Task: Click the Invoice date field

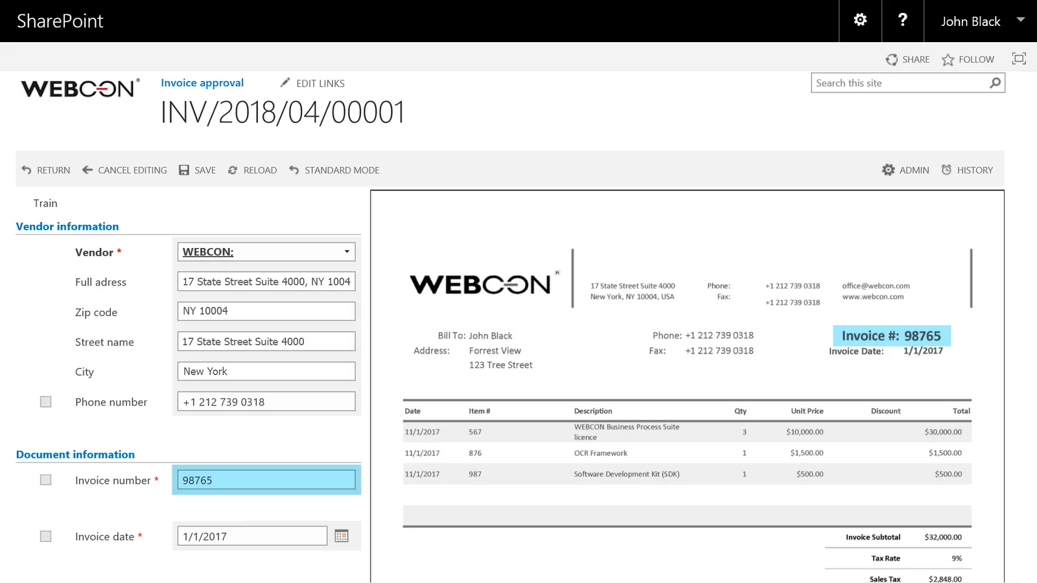Action: (252, 536)
